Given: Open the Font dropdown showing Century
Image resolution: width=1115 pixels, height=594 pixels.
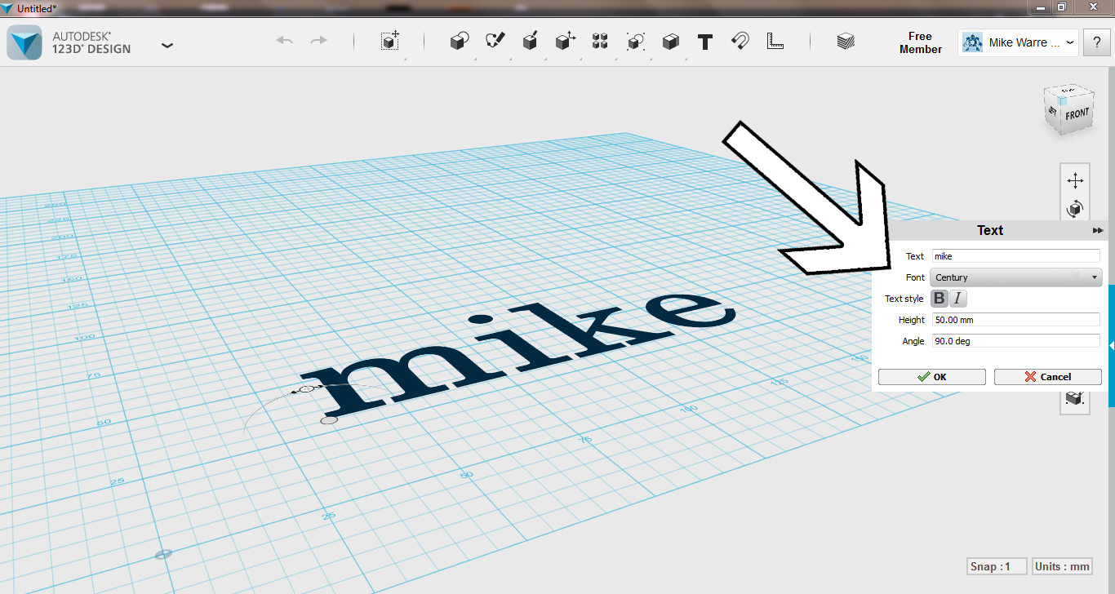Looking at the screenshot, I should coord(1016,277).
